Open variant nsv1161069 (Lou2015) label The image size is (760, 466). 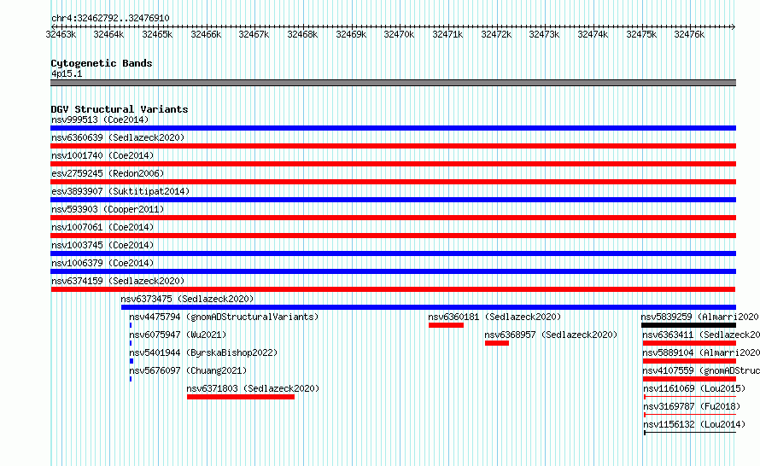pos(694,388)
